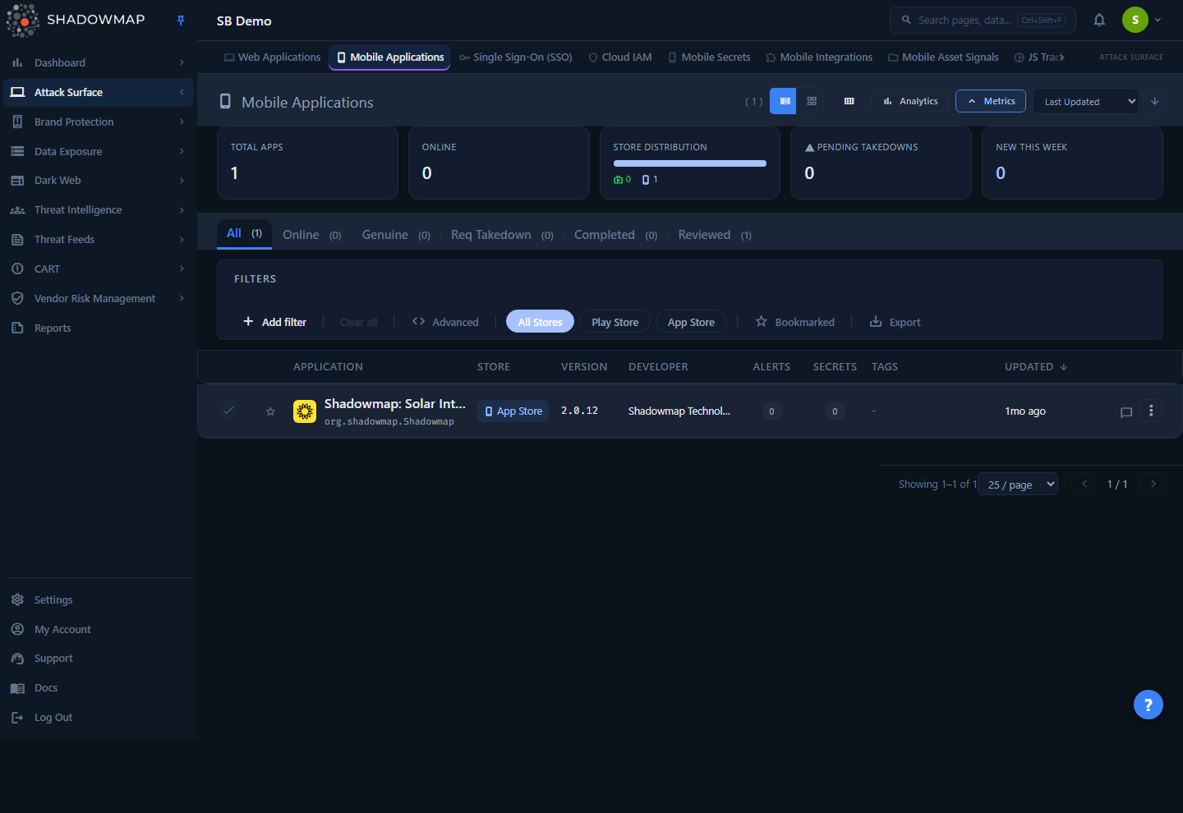Select the Req Takedown filter tab
This screenshot has width=1183, height=813.
[x=502, y=235]
